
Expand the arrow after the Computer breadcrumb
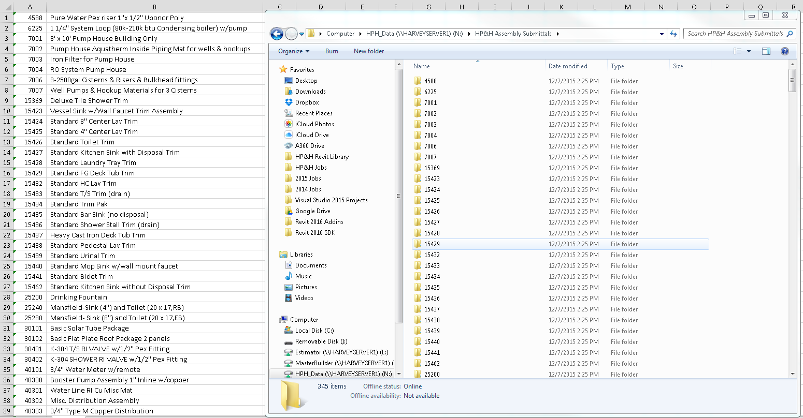[x=361, y=34]
